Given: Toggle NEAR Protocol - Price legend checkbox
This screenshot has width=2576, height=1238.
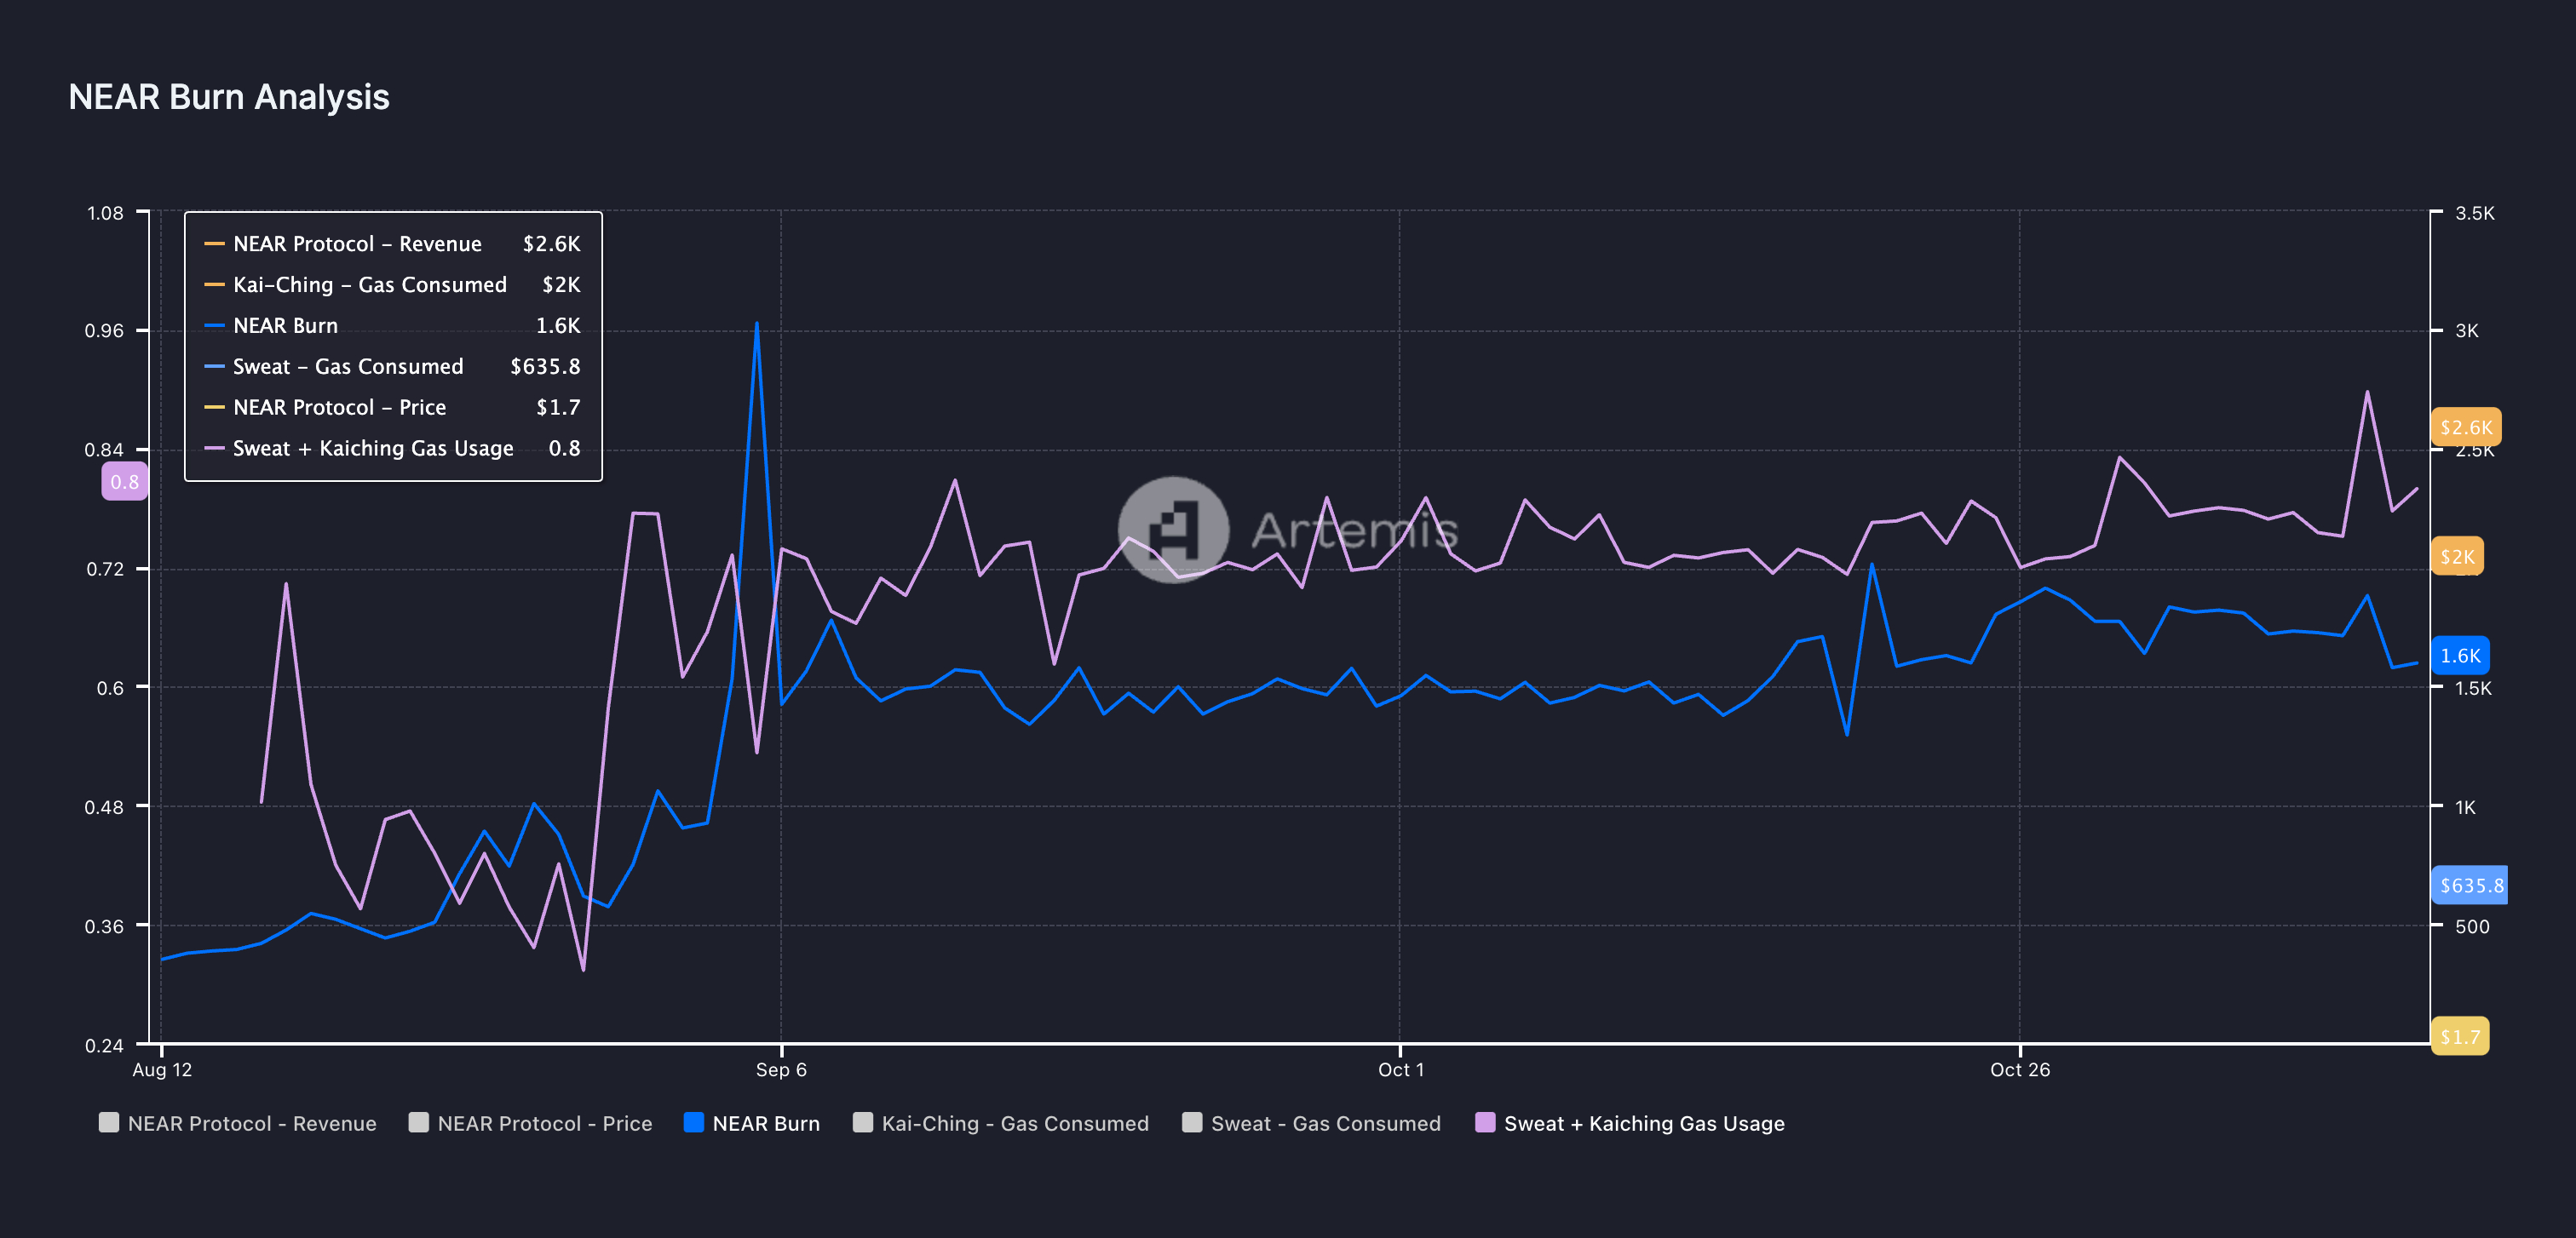Looking at the screenshot, I should 419,1122.
